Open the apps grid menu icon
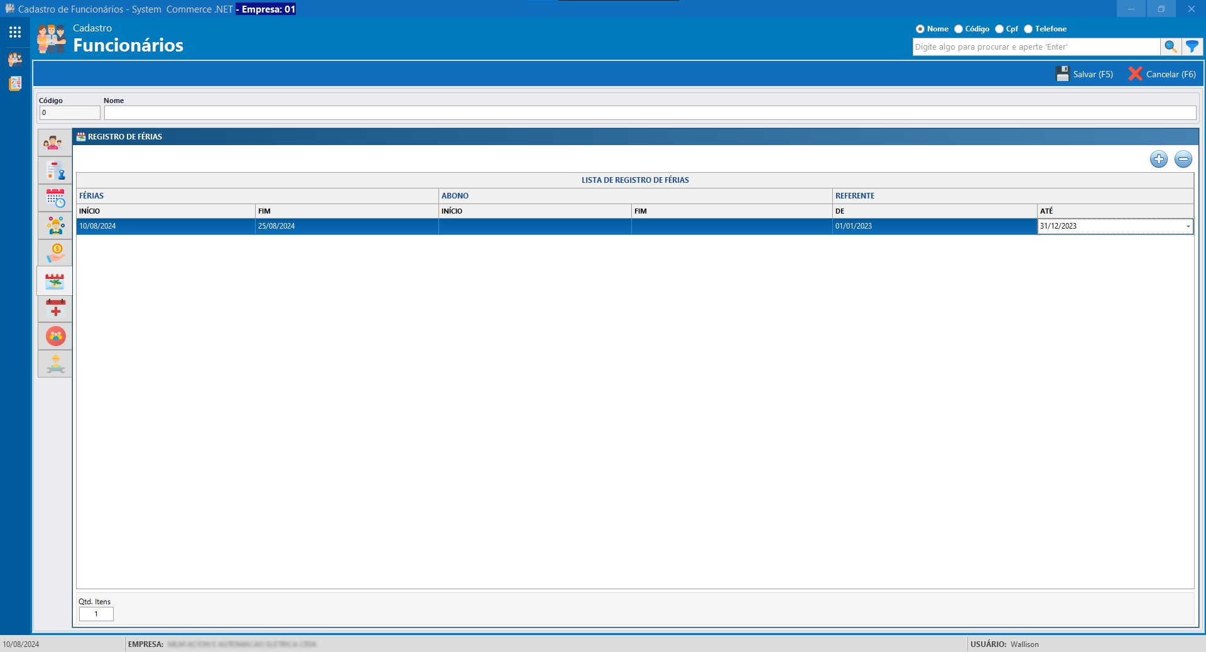The height and width of the screenshot is (652, 1206). coord(15,32)
